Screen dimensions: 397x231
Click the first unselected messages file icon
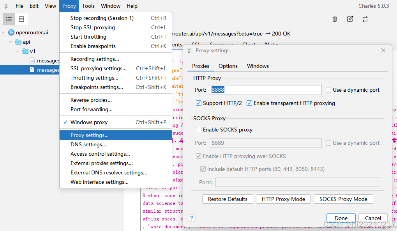tap(32, 60)
